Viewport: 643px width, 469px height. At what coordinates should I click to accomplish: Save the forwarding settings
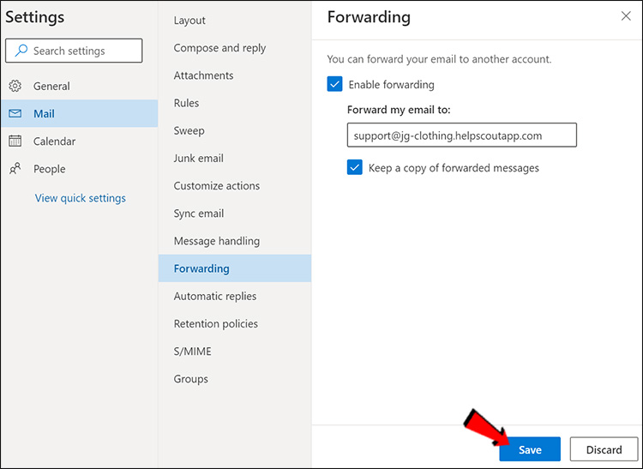click(530, 450)
